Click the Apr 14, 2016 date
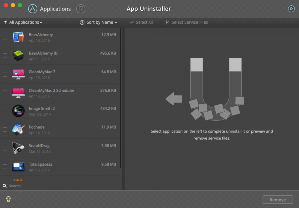This screenshot has height=208, width=299. (39, 133)
